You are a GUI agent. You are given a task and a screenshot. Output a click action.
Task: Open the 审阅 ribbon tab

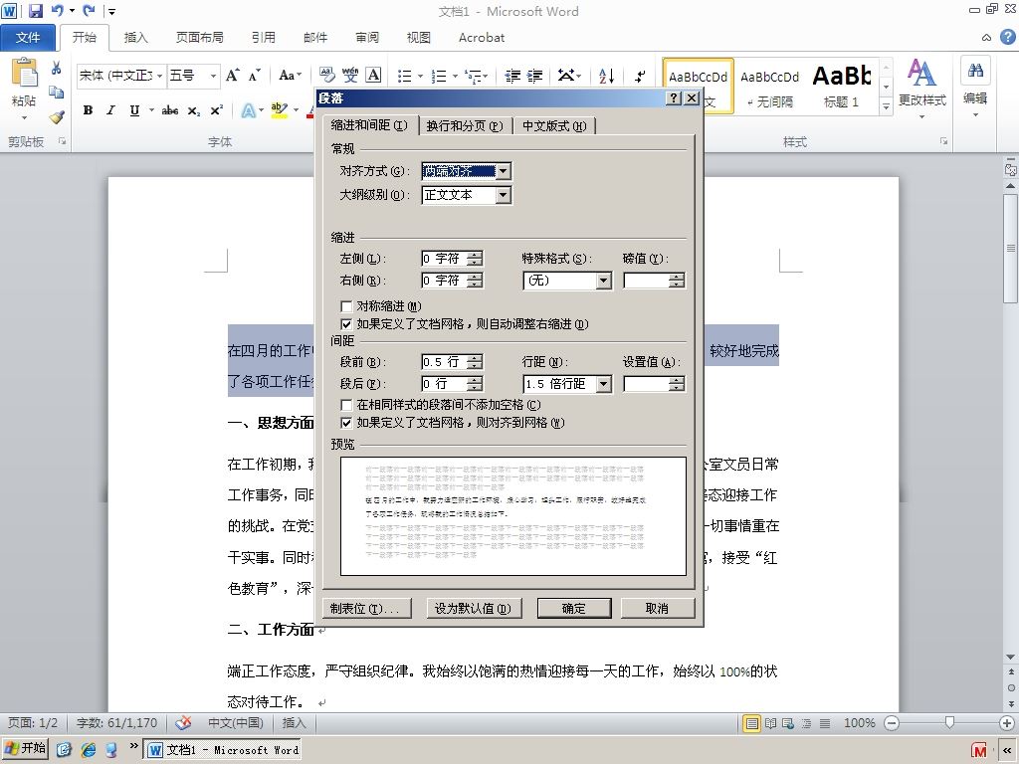click(367, 38)
